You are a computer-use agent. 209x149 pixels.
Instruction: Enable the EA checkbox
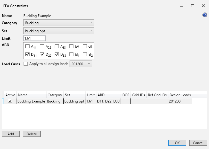click(x=71, y=46)
